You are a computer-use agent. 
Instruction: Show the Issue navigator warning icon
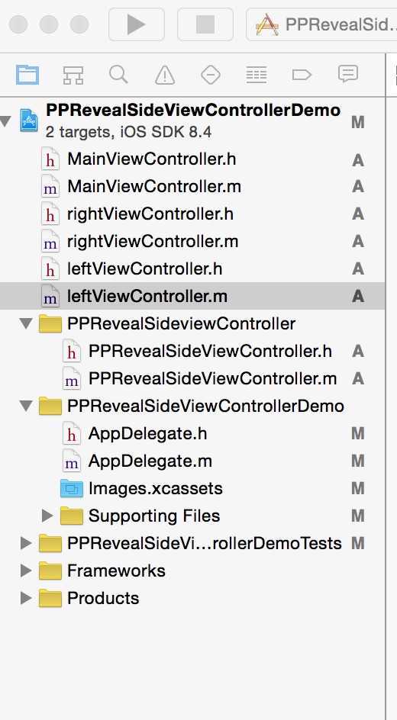coord(164,75)
